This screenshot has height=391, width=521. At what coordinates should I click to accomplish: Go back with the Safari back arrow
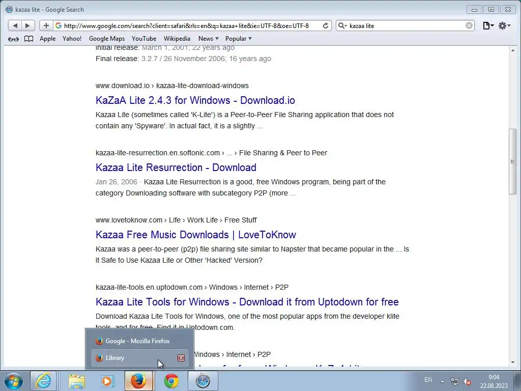[x=15, y=25]
